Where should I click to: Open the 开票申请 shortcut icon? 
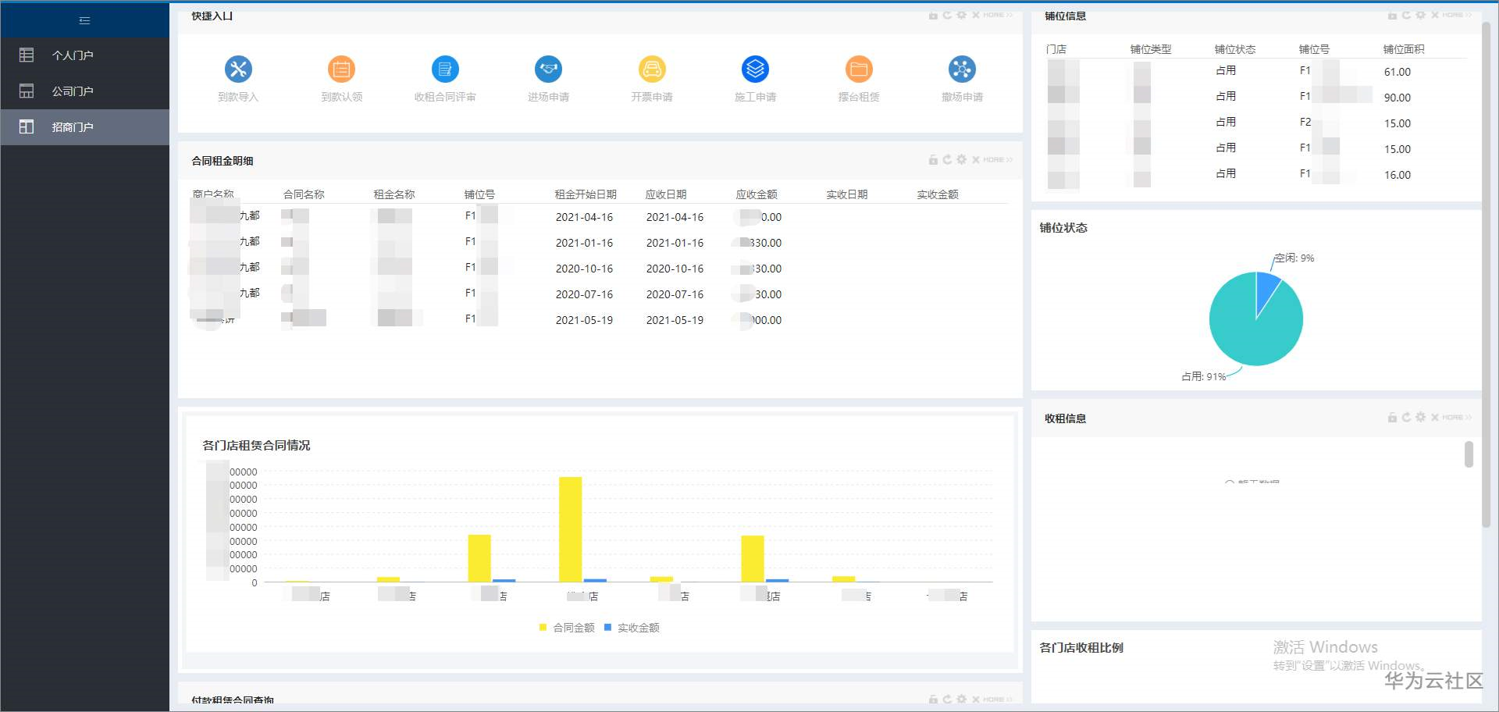tap(652, 69)
